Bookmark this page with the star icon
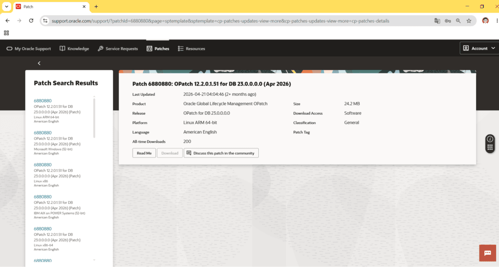 469,20
